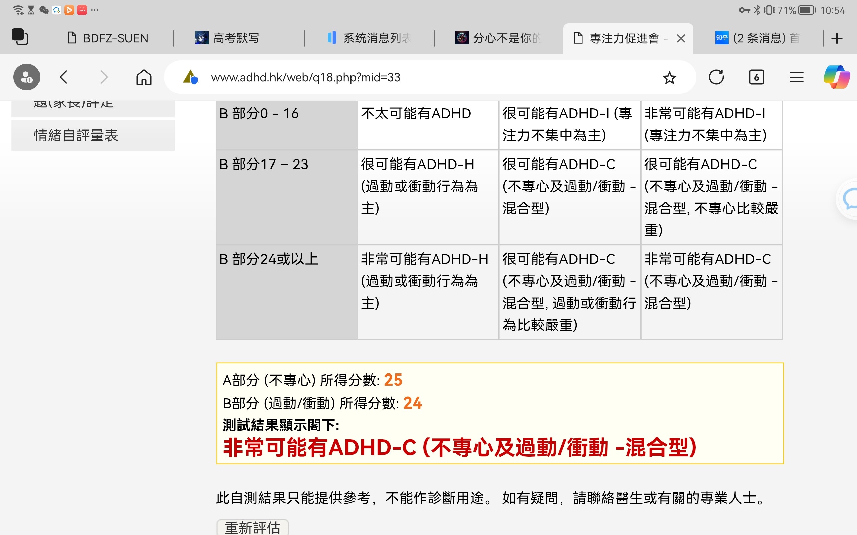This screenshot has width=857, height=535.
Task: Navigate back to previous page
Action: coord(63,77)
